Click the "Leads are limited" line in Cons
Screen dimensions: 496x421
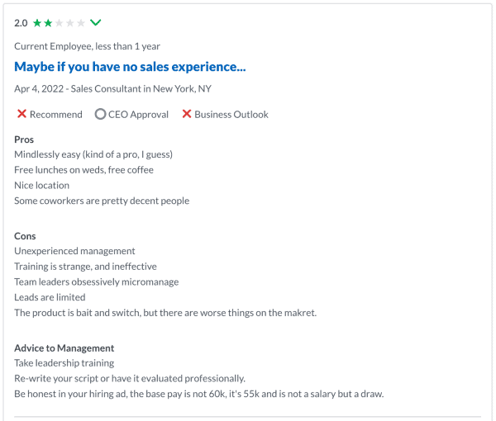[50, 297]
